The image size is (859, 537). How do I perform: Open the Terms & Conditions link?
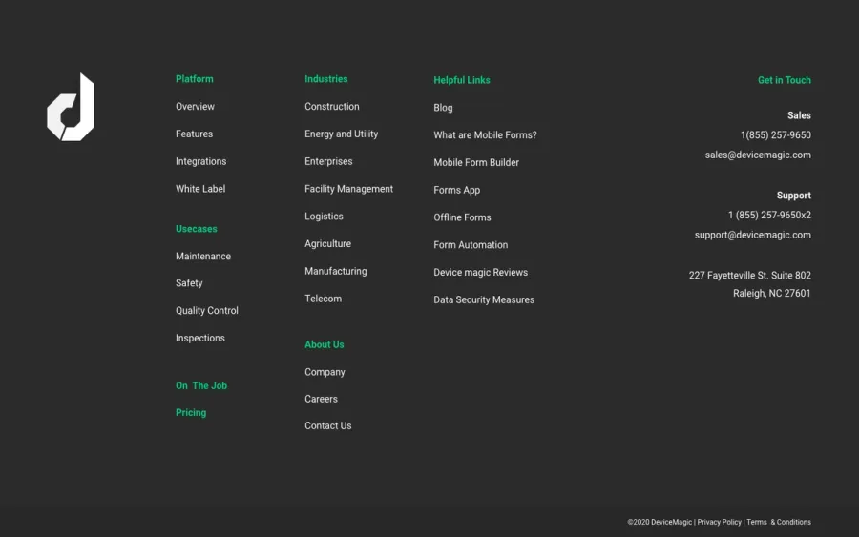point(779,522)
